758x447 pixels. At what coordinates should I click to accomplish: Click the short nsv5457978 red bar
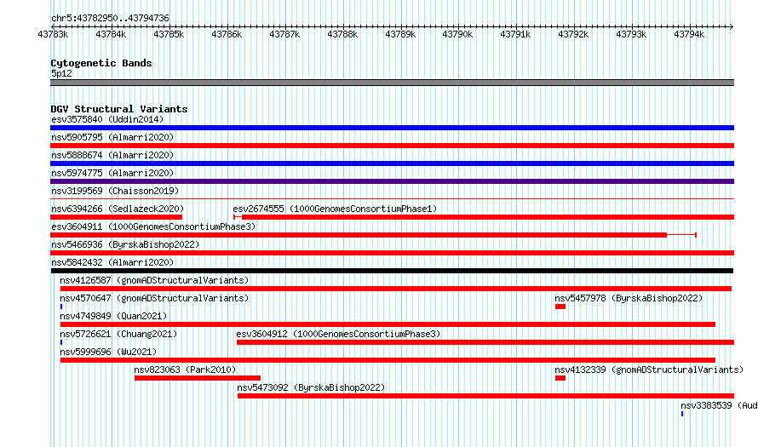pos(560,307)
